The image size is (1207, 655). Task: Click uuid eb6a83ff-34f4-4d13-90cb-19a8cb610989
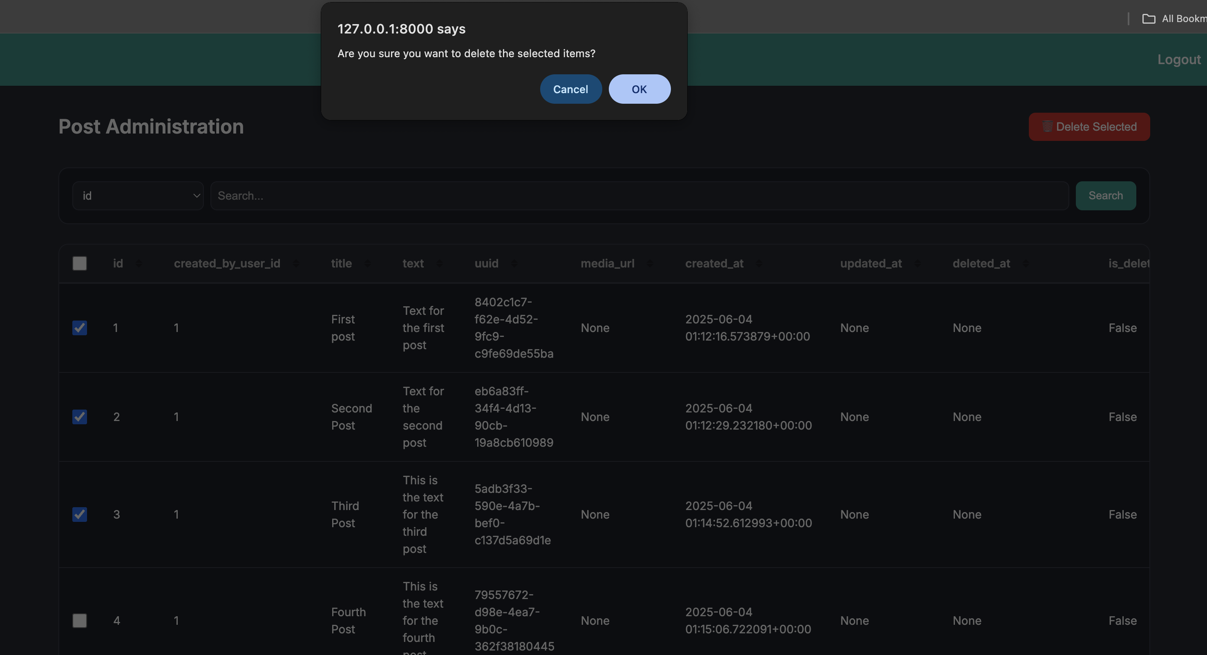[514, 417]
